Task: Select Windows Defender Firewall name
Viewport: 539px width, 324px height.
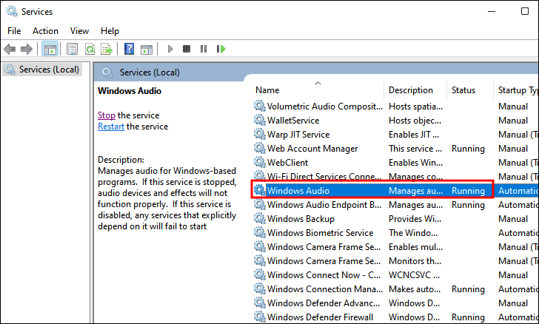Action: 320,317
